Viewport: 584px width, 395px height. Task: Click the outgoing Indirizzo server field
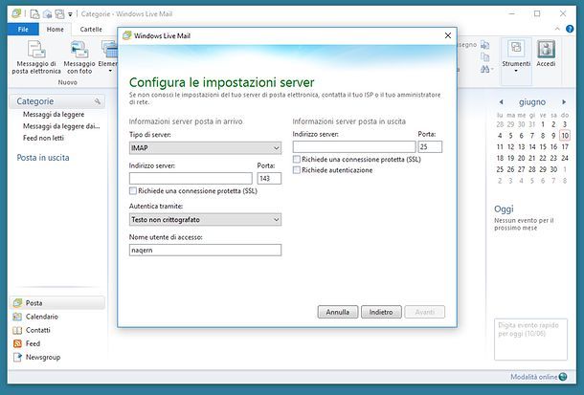[354, 146]
